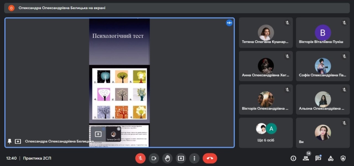
Task: Click the blue audio indicator on presentation tile
Action: click(229, 23)
